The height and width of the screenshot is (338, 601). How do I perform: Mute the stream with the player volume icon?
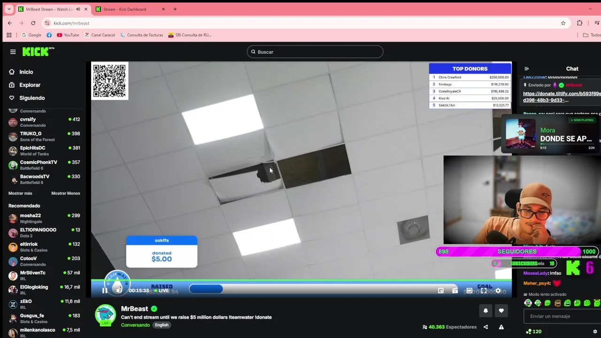[x=119, y=291]
